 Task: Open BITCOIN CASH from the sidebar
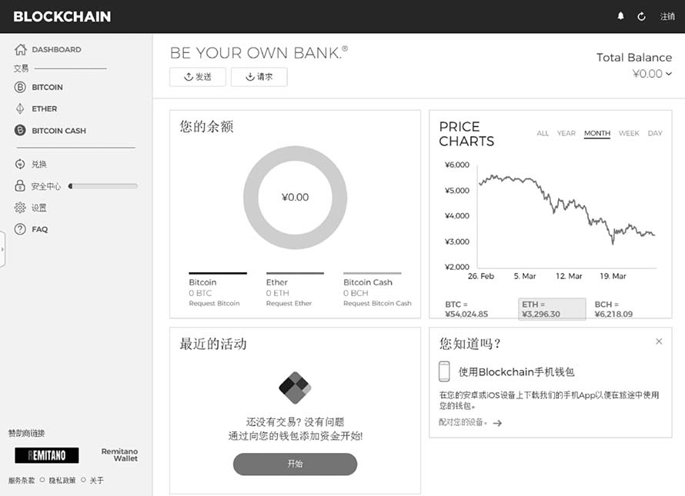(x=20, y=130)
